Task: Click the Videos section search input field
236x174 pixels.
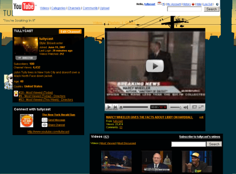Action: [188, 144]
